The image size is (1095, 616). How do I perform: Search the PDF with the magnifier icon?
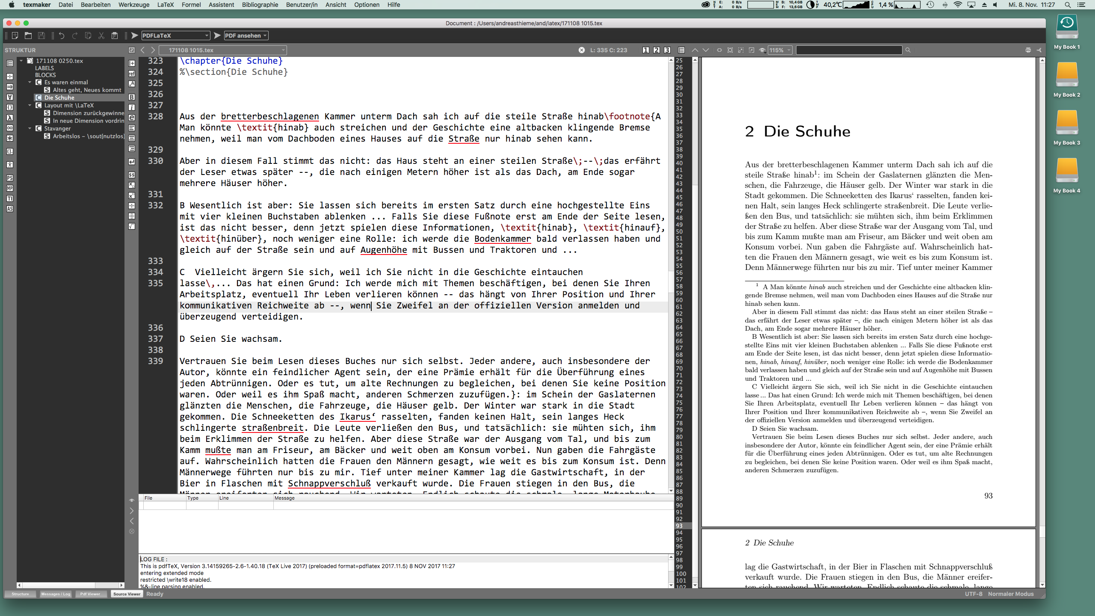coord(908,50)
